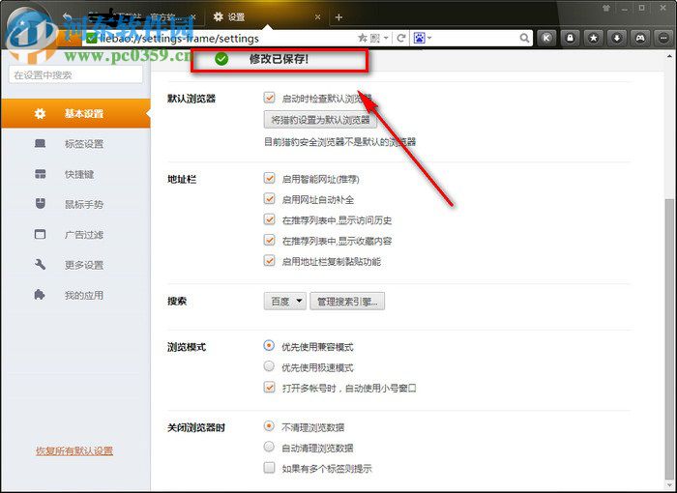The height and width of the screenshot is (493, 677).
Task: Click the wrench icon beside 更多设置
Action: click(x=40, y=264)
